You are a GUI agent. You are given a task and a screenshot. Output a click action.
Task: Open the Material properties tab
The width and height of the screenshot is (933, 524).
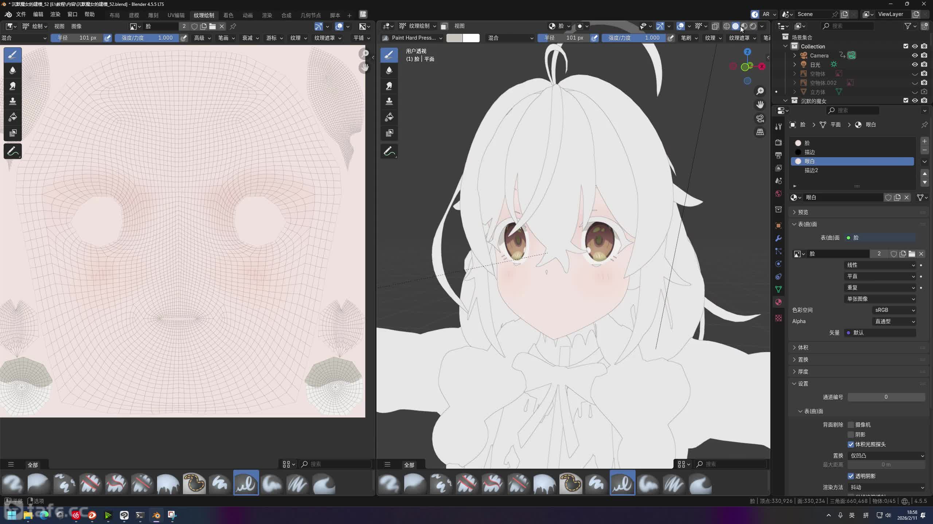[778, 302]
